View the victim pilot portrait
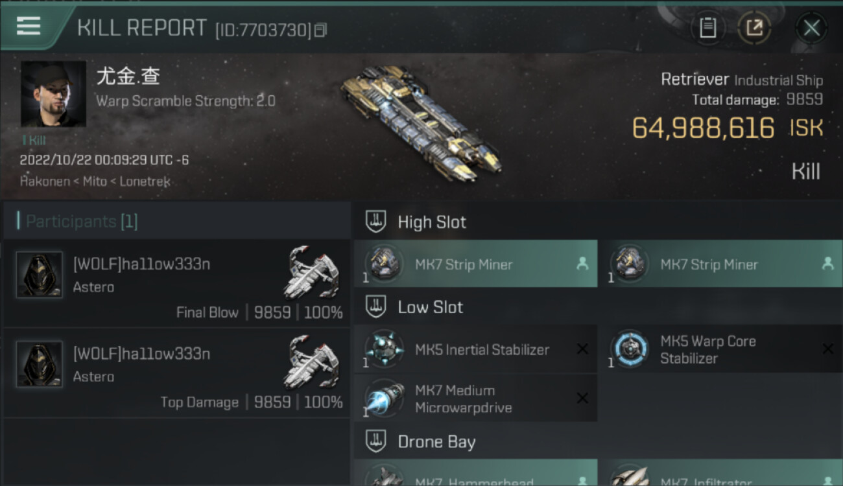 53,94
